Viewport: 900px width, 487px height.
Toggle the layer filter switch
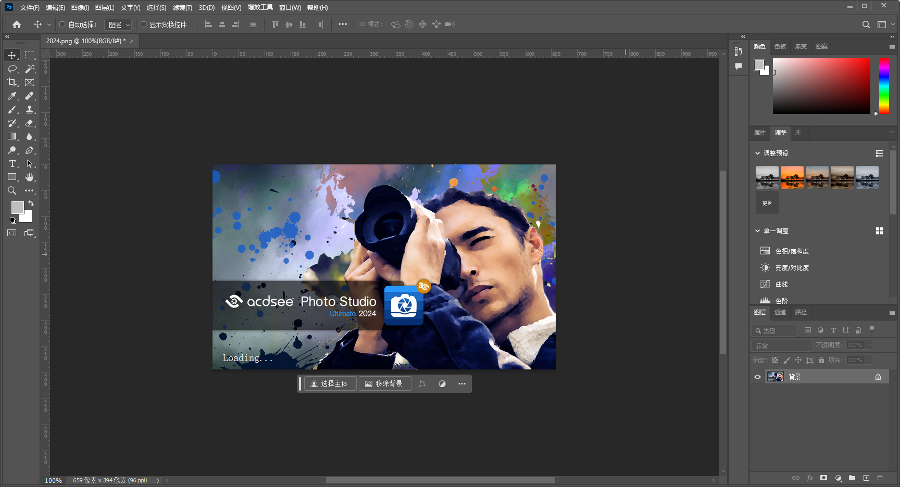point(872,329)
